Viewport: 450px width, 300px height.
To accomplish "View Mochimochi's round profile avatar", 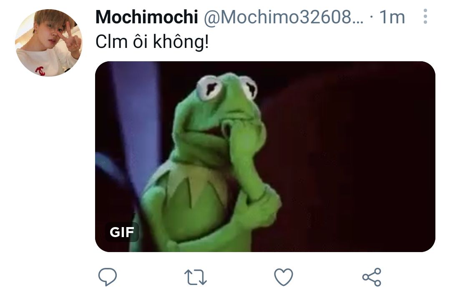I will pyautogui.click(x=49, y=43).
